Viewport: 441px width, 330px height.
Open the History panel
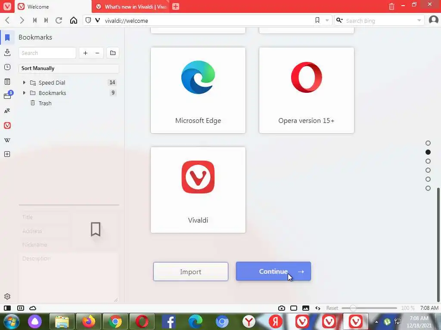(x=7, y=67)
